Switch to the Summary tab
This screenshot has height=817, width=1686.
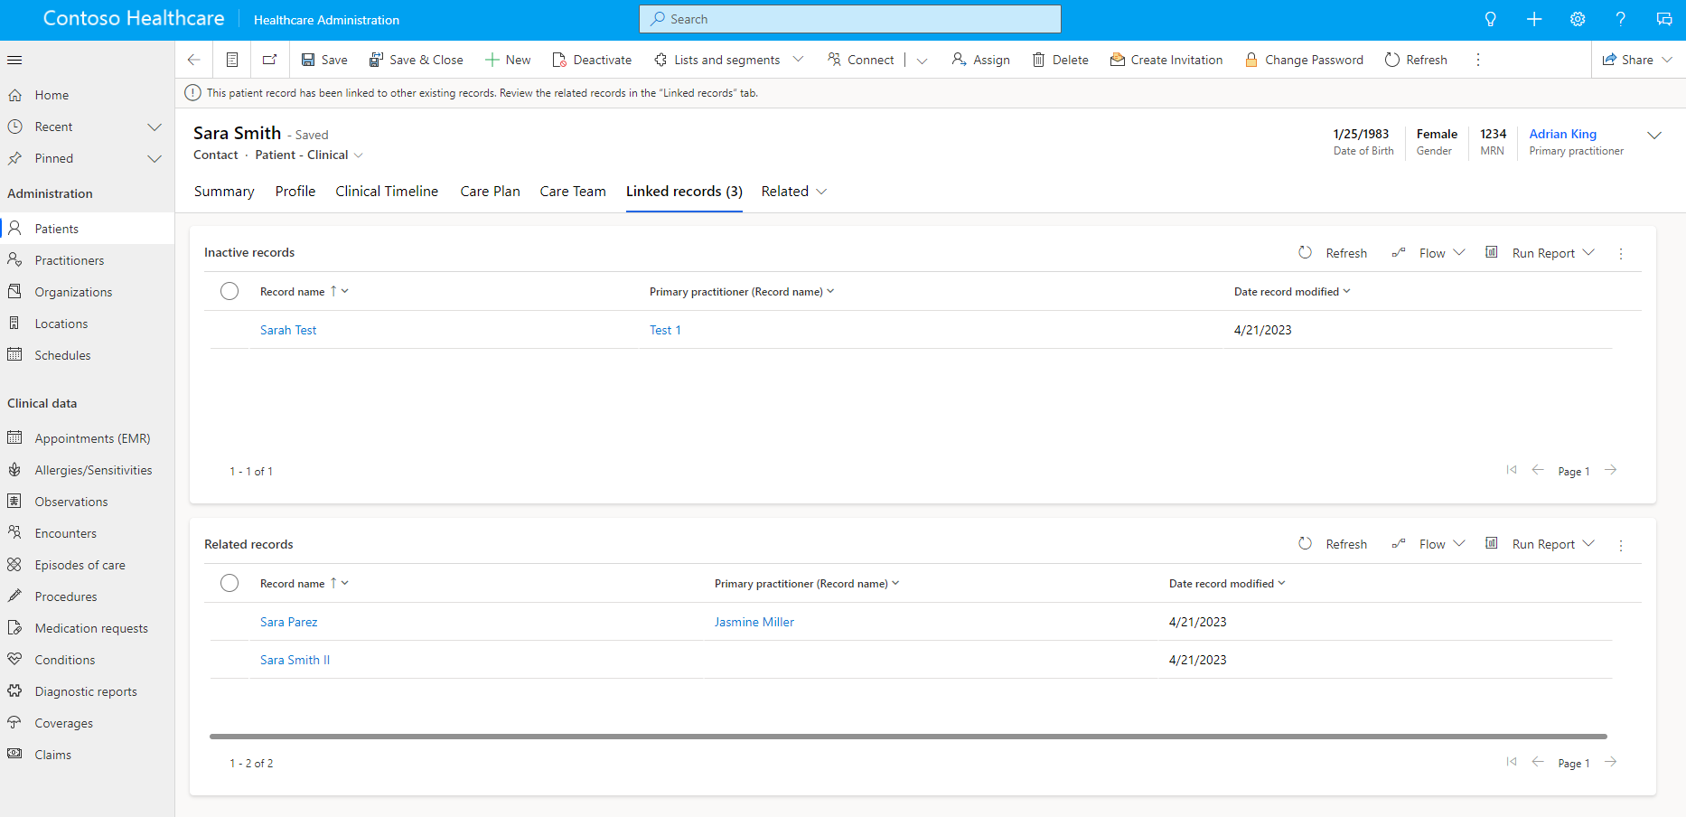(224, 192)
